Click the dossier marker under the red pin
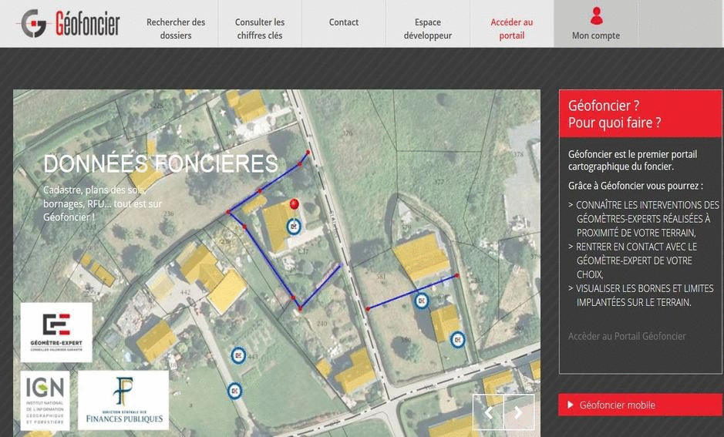 [294, 227]
